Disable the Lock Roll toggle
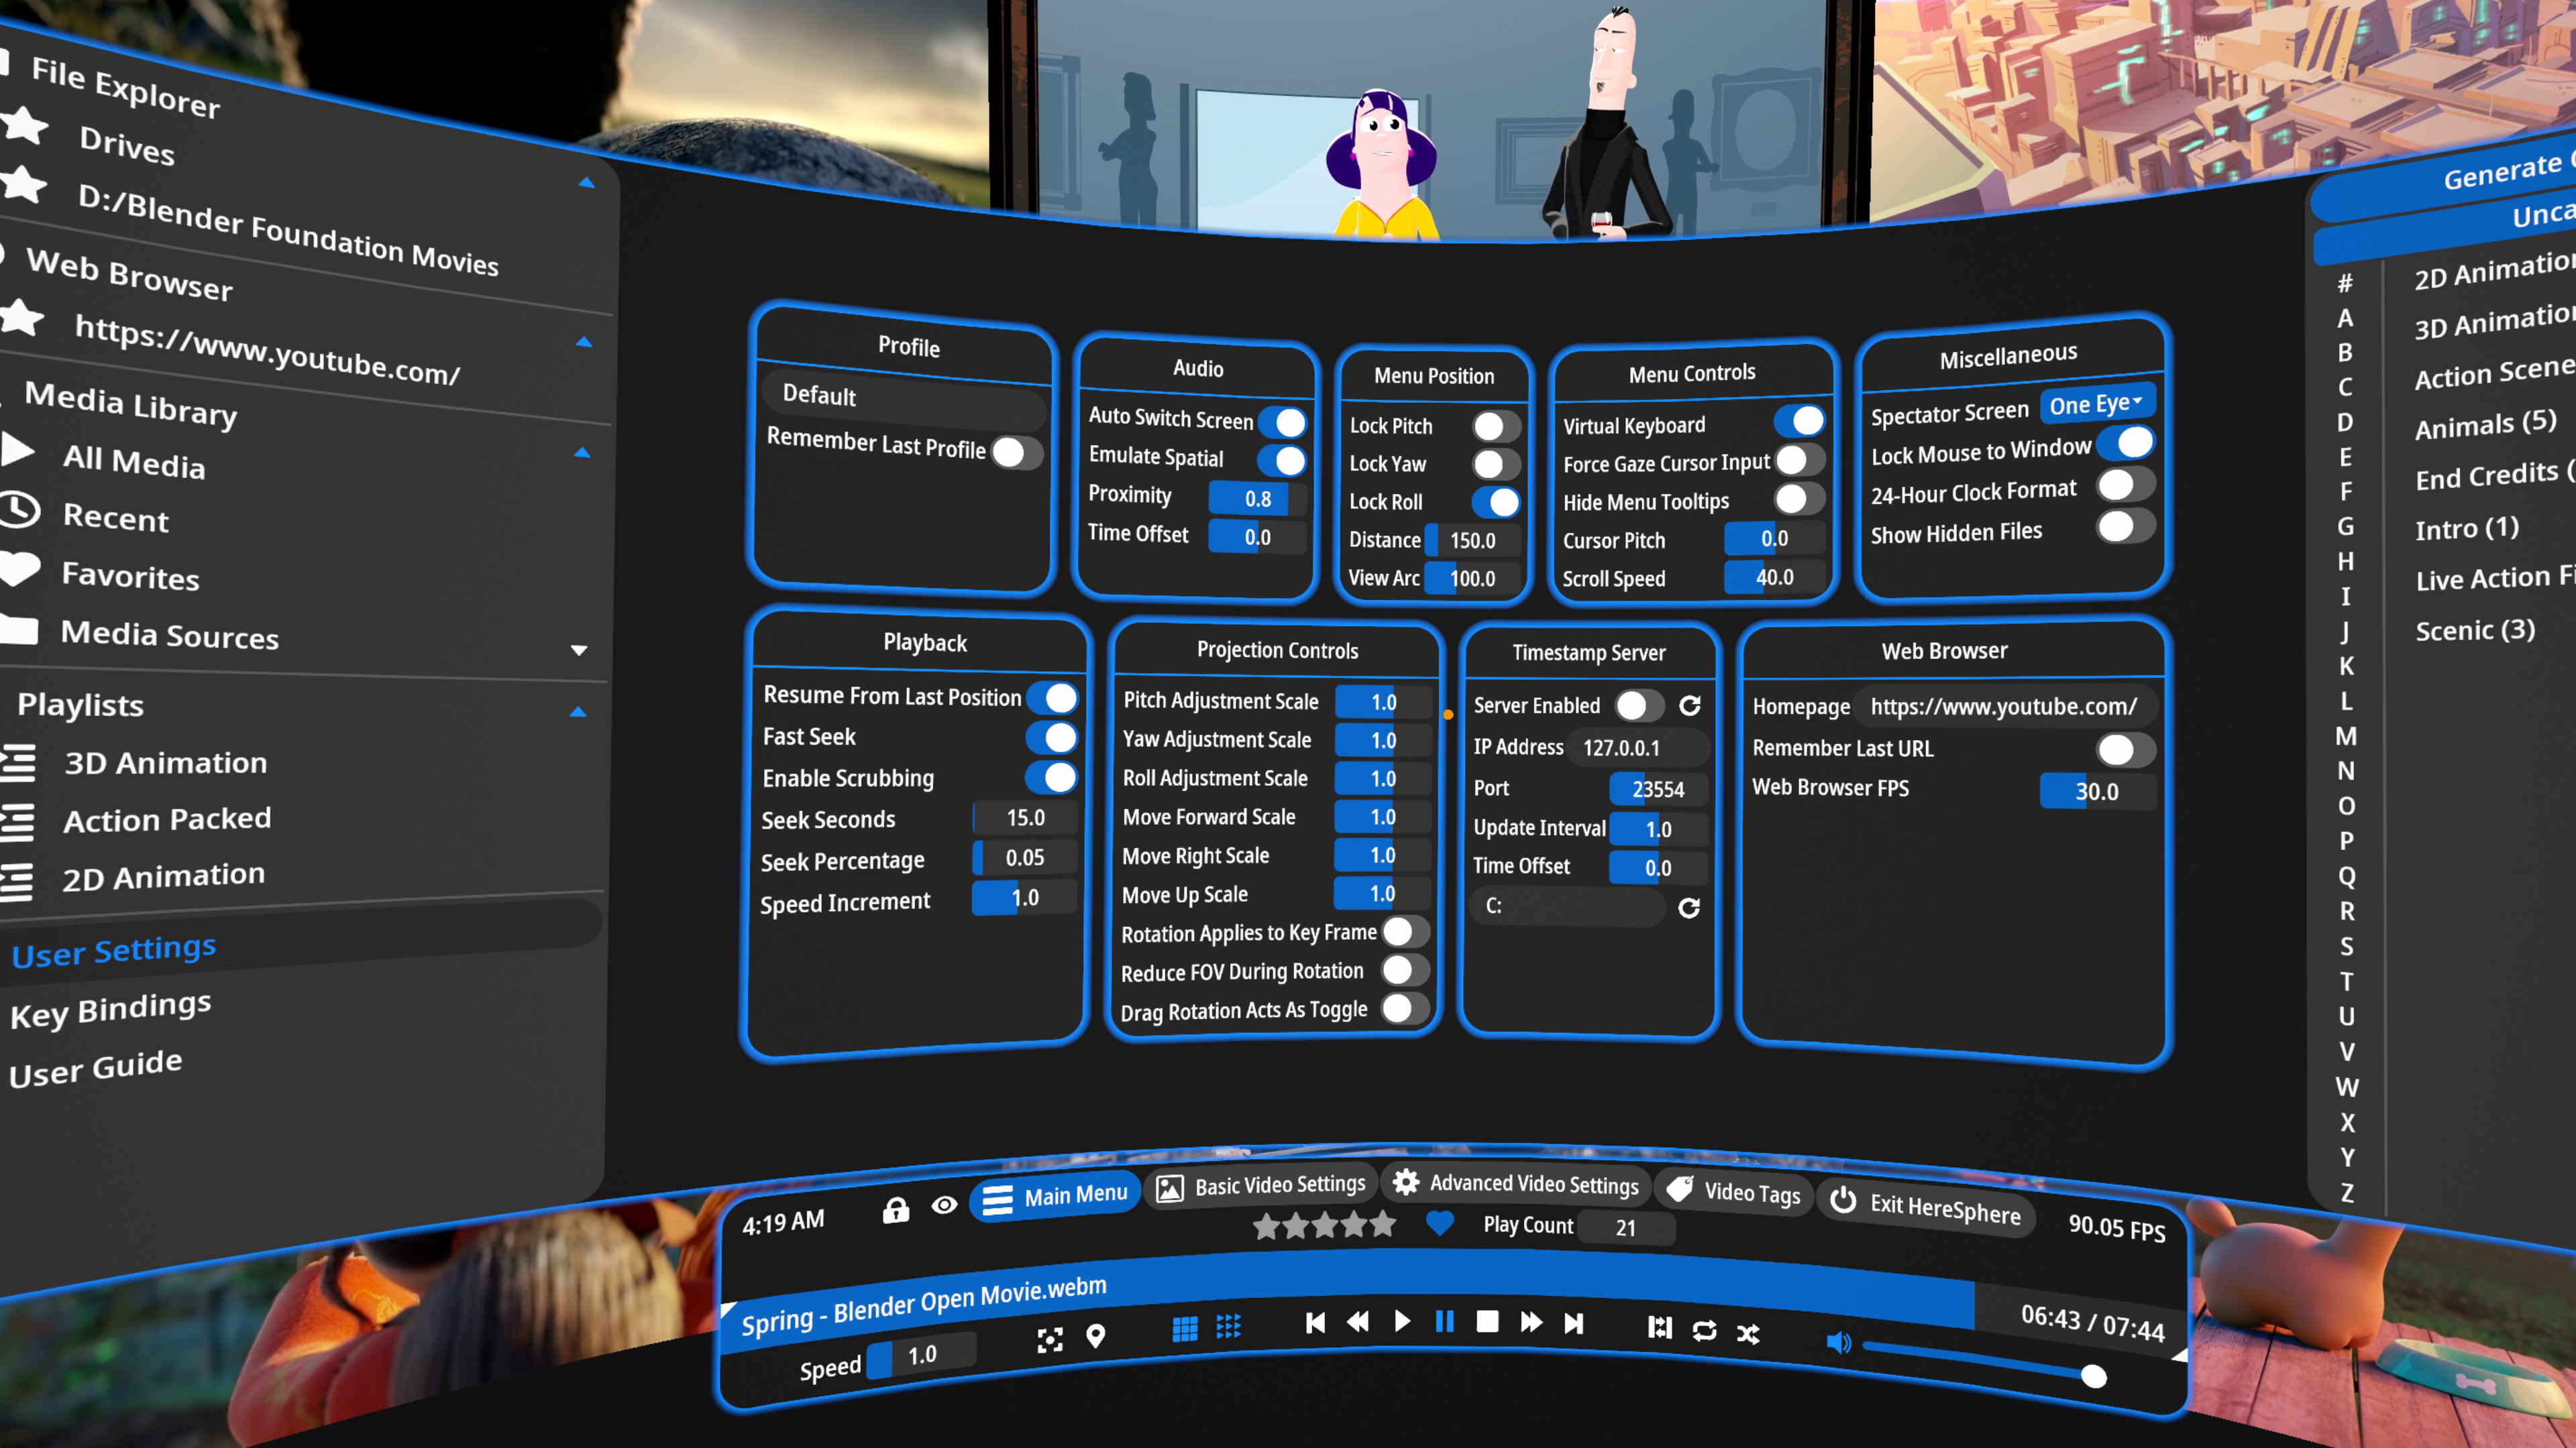The image size is (2576, 1448). [1497, 503]
